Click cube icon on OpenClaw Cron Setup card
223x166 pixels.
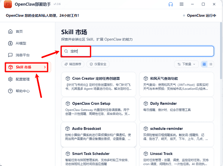[x=68, y=103]
